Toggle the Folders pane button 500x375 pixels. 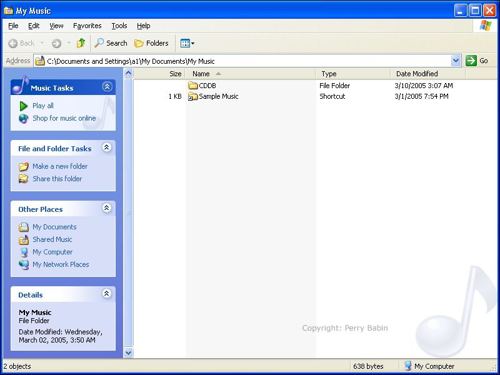coord(151,43)
